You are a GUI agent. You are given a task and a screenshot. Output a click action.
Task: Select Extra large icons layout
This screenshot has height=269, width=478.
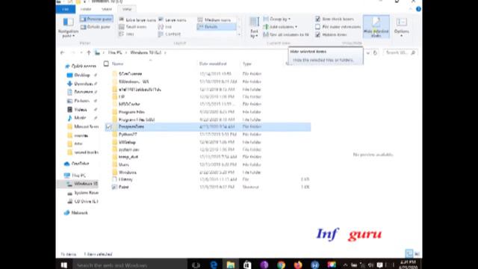pyautogui.click(x=137, y=20)
